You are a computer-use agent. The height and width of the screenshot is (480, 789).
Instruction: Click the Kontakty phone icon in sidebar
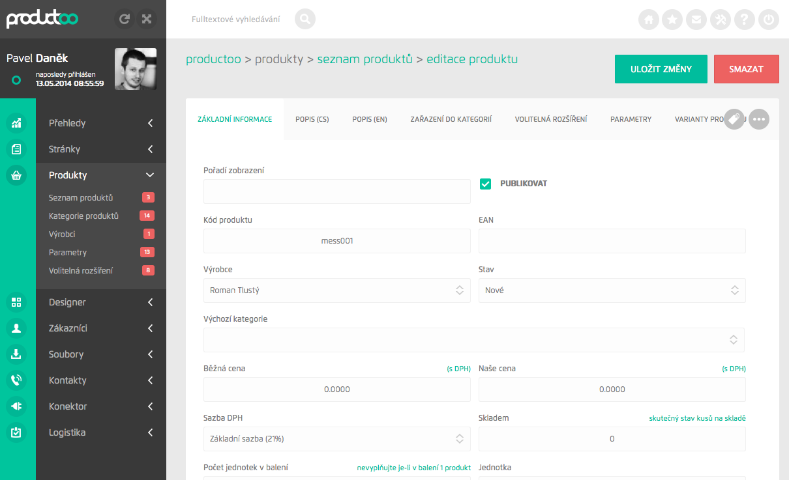(16, 380)
